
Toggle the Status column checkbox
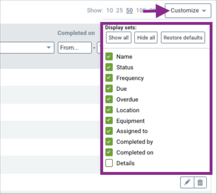point(109,67)
